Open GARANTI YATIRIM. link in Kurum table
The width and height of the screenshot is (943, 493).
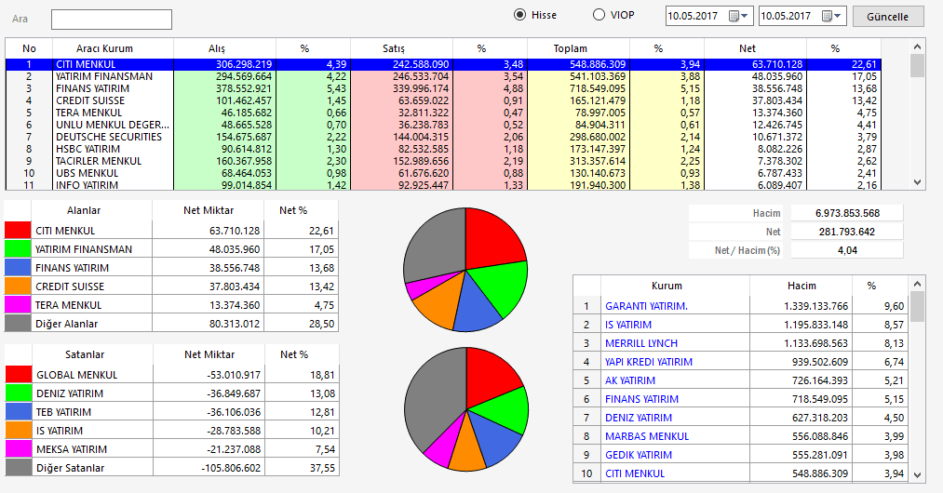coord(646,306)
